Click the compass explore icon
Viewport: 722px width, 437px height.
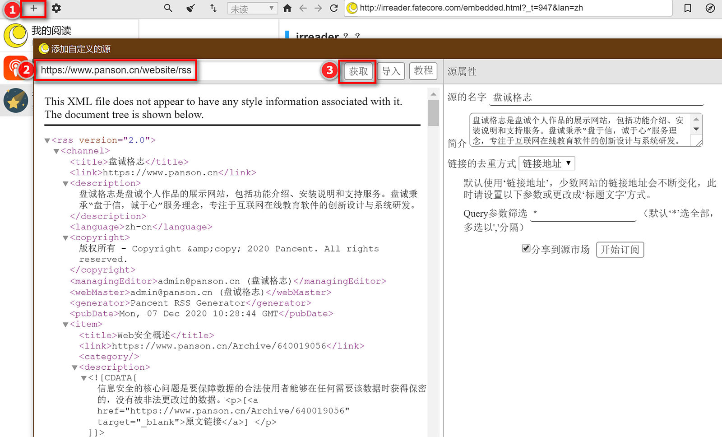710,8
